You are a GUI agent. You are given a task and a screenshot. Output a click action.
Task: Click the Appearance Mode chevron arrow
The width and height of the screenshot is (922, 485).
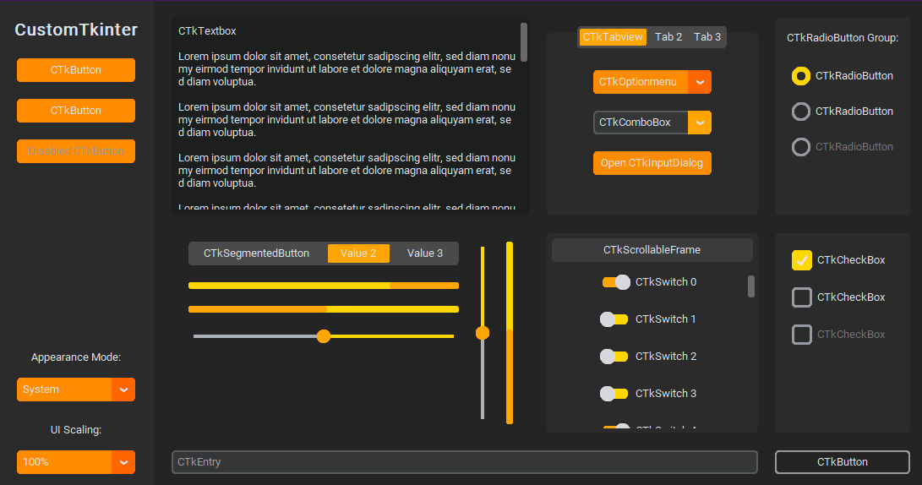coord(123,390)
